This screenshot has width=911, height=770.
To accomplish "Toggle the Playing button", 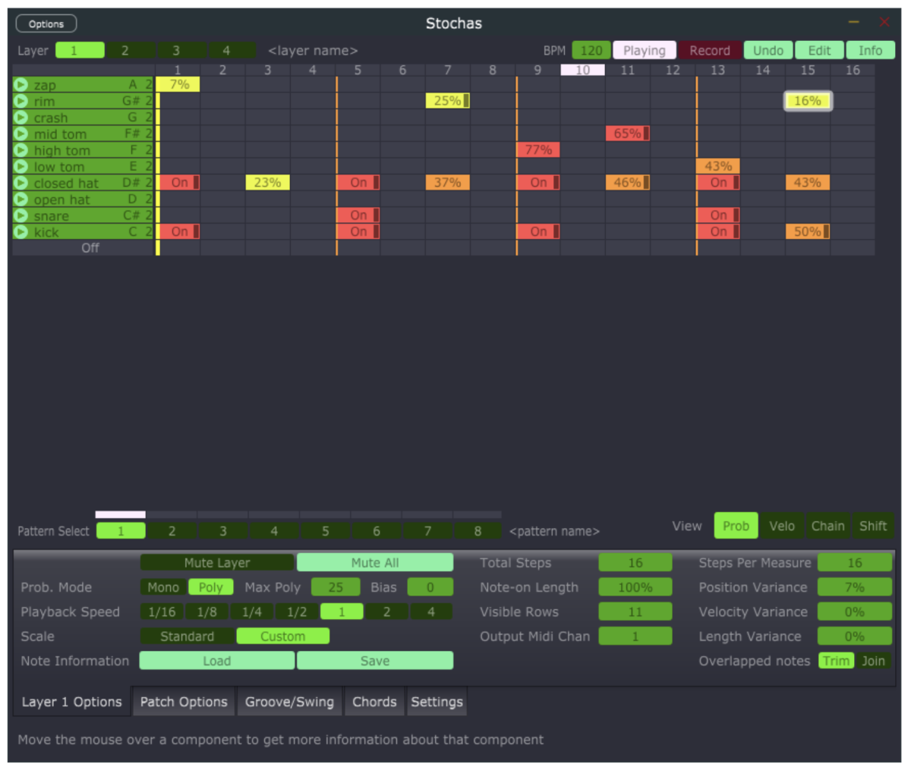I will coord(645,51).
